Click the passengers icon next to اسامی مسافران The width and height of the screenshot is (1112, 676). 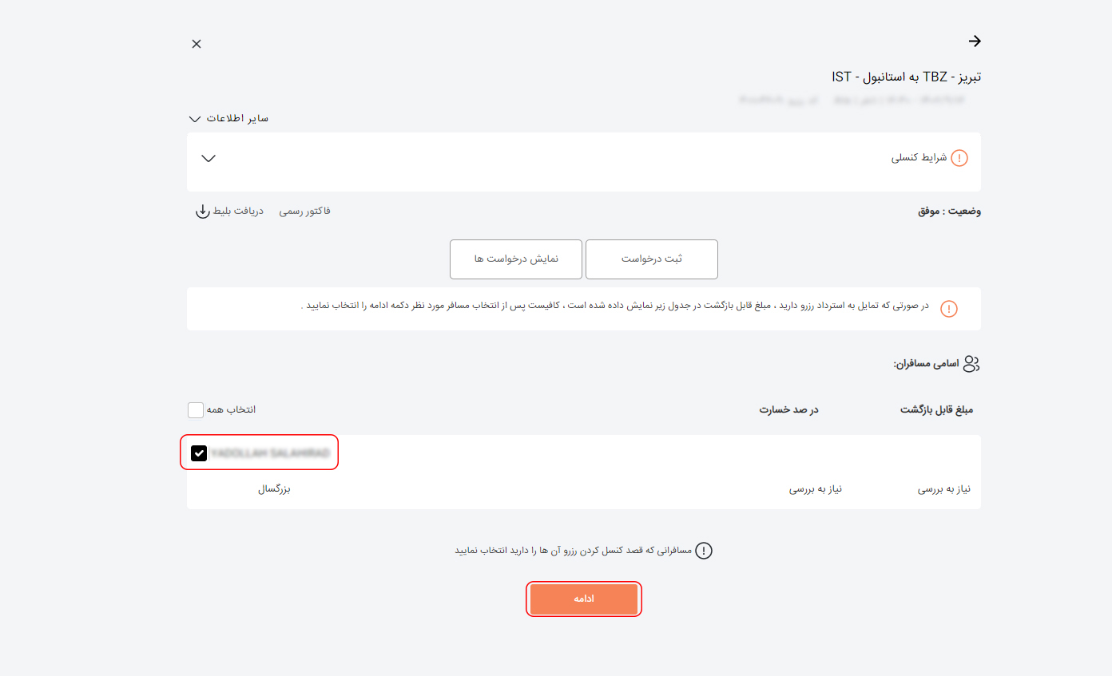(972, 363)
